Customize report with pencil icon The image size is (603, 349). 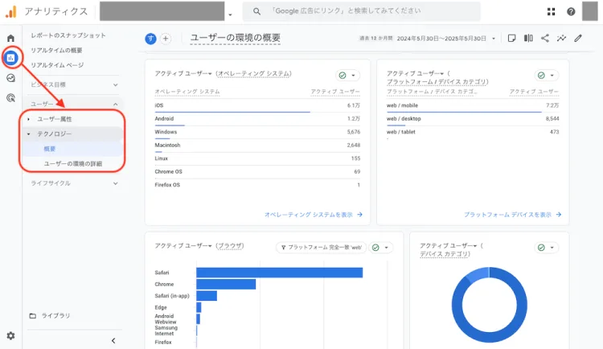(578, 38)
